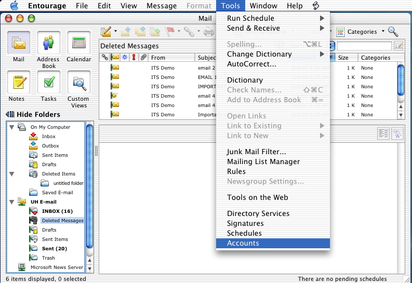The image size is (412, 283).
Task: Click the message list scroll down arrow
Action: tap(401, 115)
